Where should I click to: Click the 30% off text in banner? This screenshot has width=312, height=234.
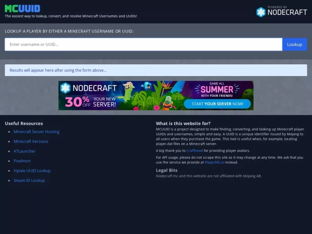click(x=78, y=102)
